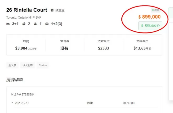Click the green dot 出售 status badge
This screenshot has width=173, height=113.
tap(156, 10)
